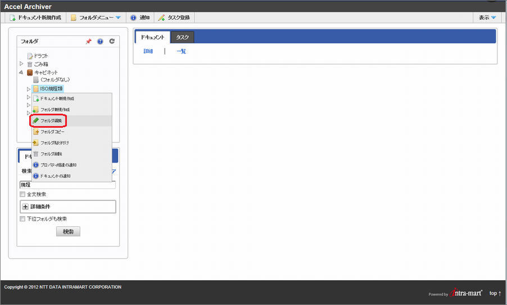Select the キャビネット tree item

42,72
